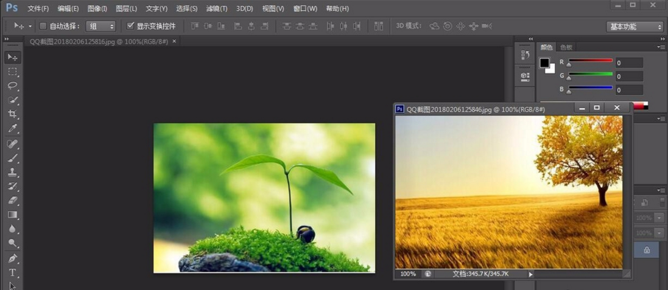Choose the Gradient tool
The height and width of the screenshot is (290, 668).
pyautogui.click(x=12, y=215)
